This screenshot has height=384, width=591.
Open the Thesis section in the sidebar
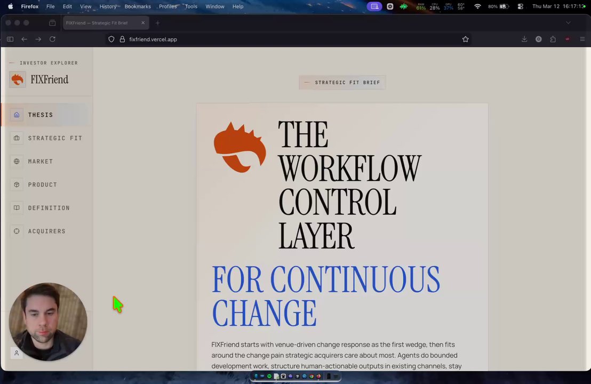point(47,115)
